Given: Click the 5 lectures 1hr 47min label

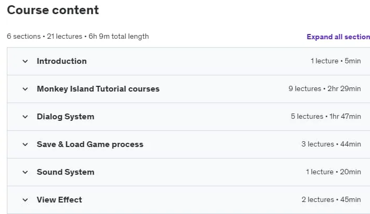Looking at the screenshot, I should pos(325,116).
